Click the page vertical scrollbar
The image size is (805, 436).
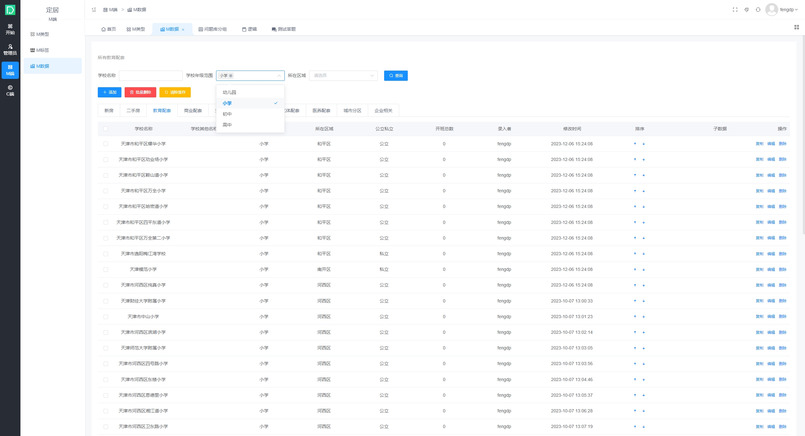coord(803,134)
